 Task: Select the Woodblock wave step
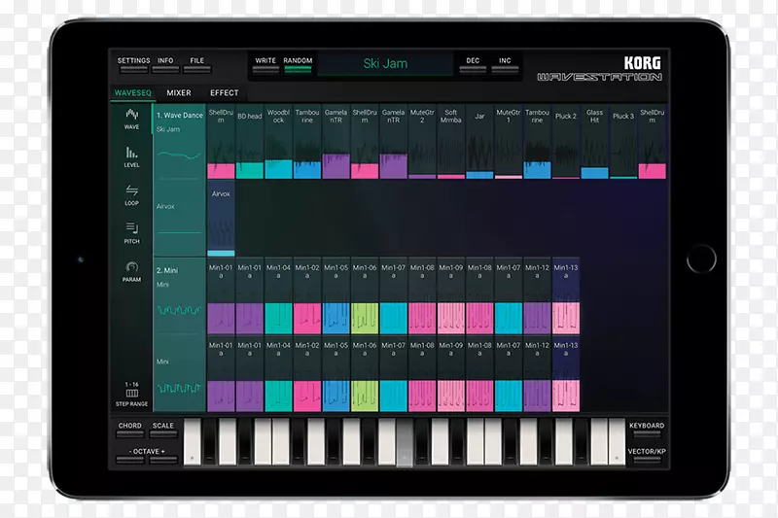pos(278,142)
